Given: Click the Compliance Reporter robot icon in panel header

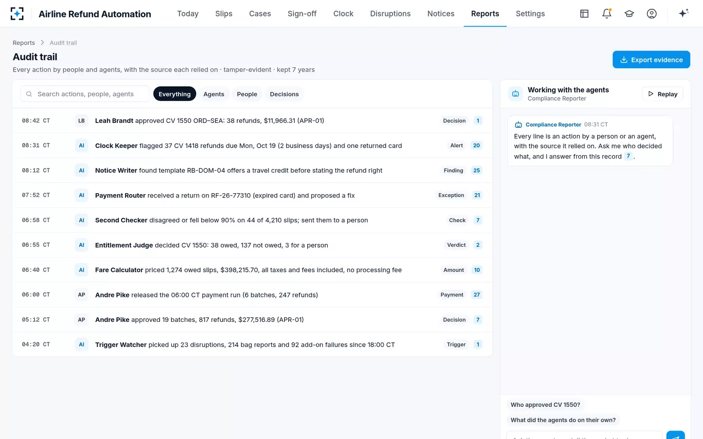Looking at the screenshot, I should point(516,94).
